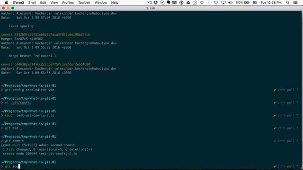Open the Google Drive triangle menu bar icon
Image resolution: width=303 pixels, height=170 pixels.
tap(188, 3)
